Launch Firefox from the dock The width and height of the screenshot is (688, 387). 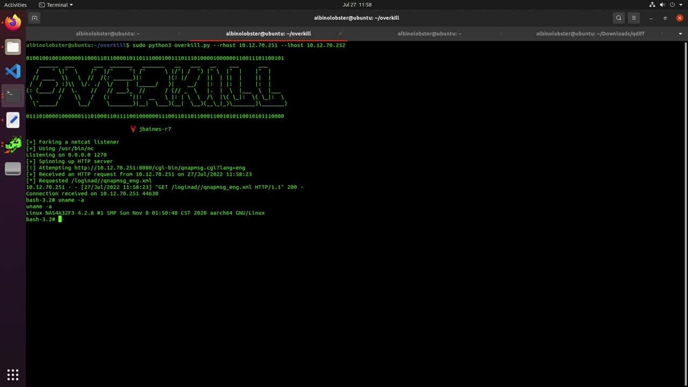click(13, 22)
